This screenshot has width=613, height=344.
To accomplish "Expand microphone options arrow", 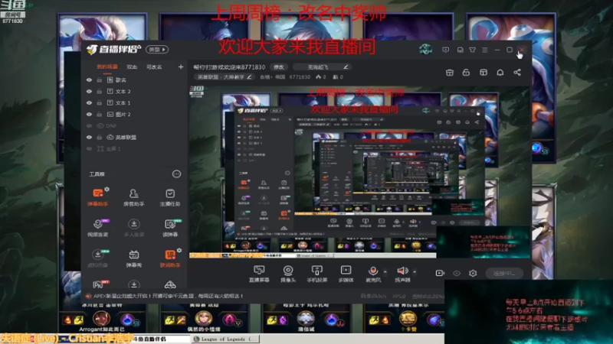I will pyautogui.click(x=385, y=271).
